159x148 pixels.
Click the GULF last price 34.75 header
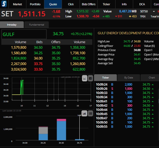pos(58,34)
